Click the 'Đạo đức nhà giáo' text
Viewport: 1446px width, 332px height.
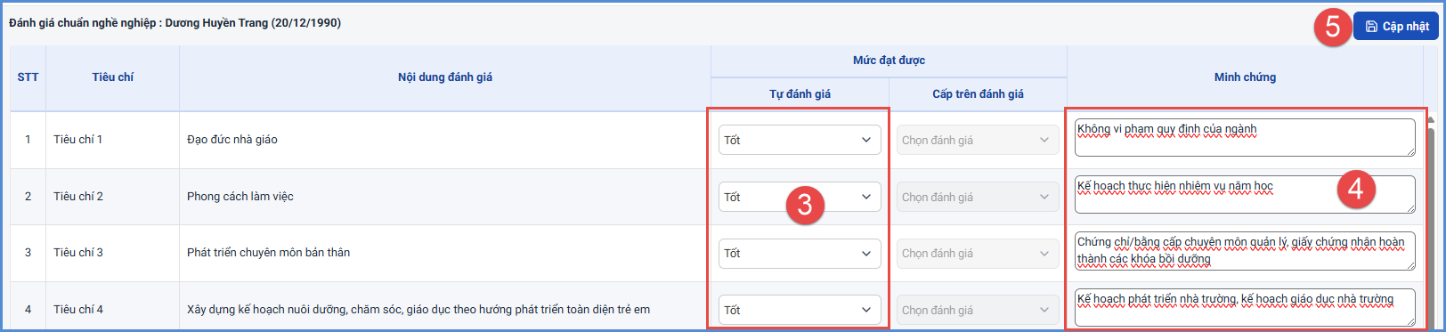[232, 140]
